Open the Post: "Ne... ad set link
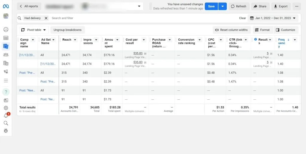 click(x=48, y=99)
